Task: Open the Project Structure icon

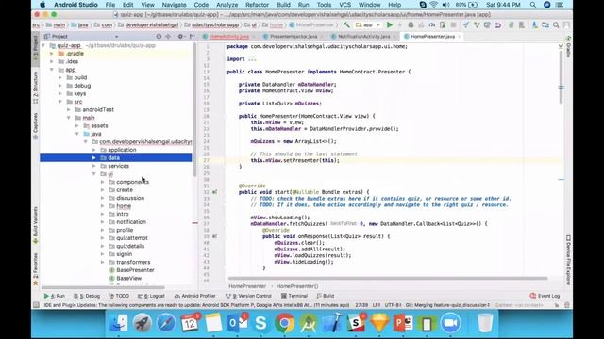Action: tap(545, 25)
